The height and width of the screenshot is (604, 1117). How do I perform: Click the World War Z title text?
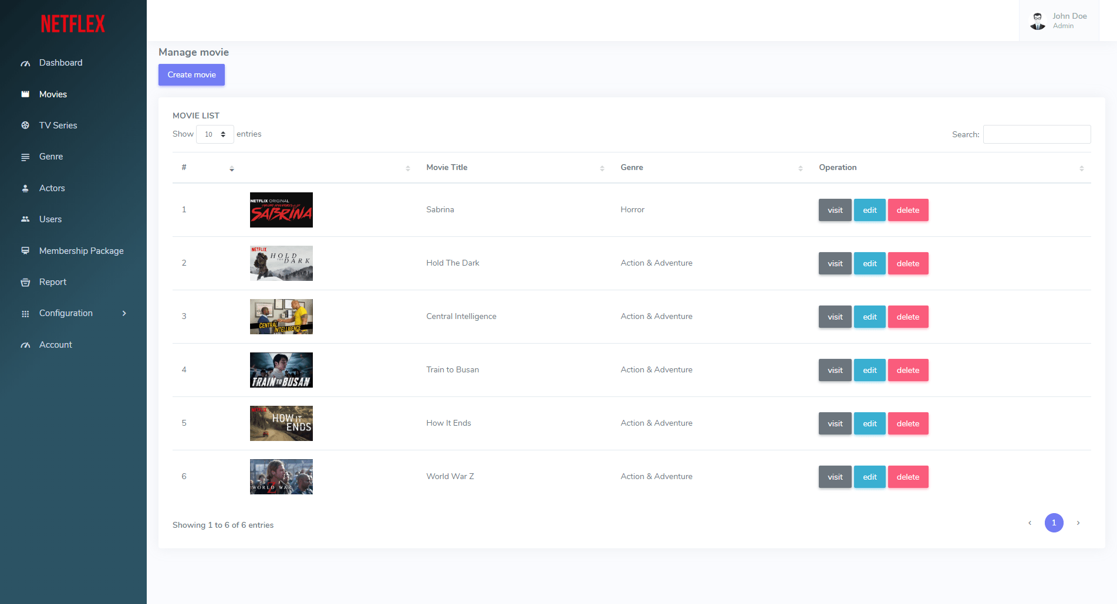pos(450,476)
